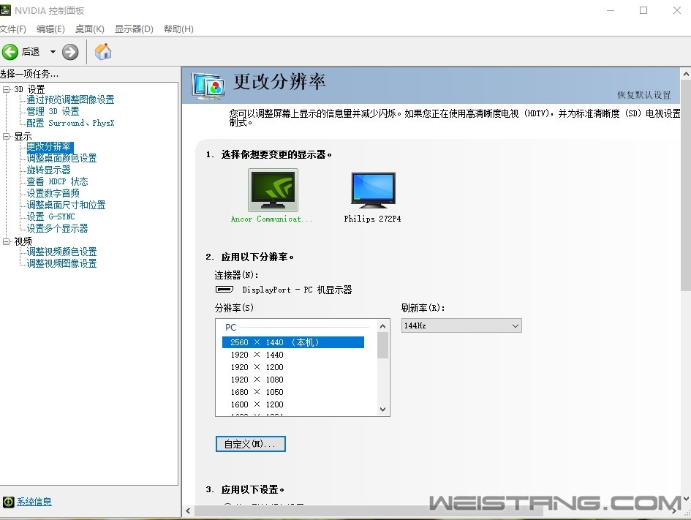Screen dimensions: 691x520
Task: Click the 更改分辨率 header icon
Action: (x=208, y=86)
